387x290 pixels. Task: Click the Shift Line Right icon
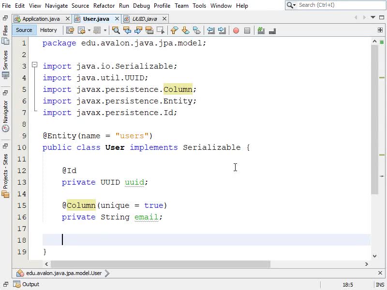point(222,30)
